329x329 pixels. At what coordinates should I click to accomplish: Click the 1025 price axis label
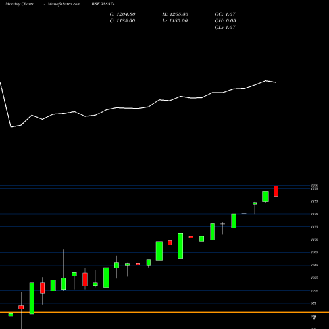tap(315, 278)
